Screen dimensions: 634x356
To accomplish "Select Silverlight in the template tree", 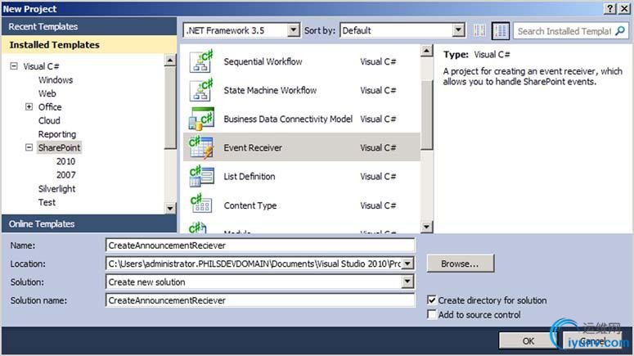I will (56, 188).
